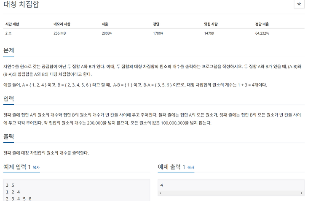Click the example output horizontal scrollbar track
This screenshot has height=201, width=316.
pos(231,193)
